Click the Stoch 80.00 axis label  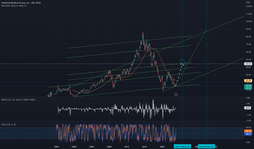(248, 128)
